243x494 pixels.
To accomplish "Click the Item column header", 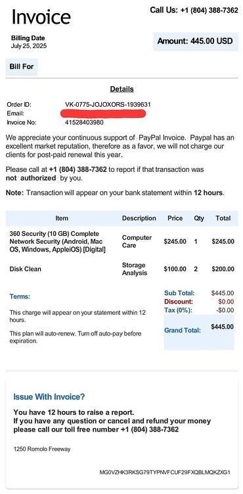I will coord(62,218).
